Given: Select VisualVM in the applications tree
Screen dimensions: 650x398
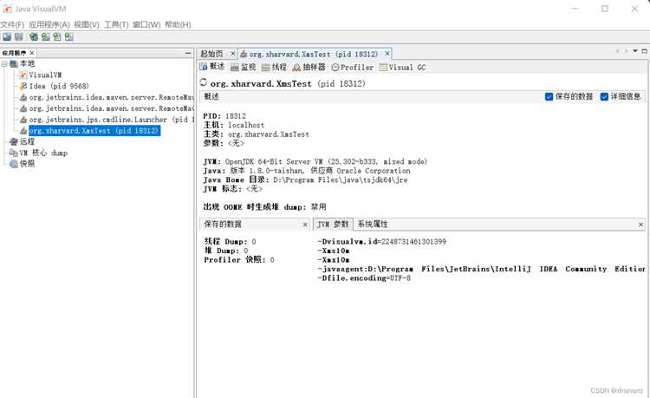Looking at the screenshot, I should [45, 75].
